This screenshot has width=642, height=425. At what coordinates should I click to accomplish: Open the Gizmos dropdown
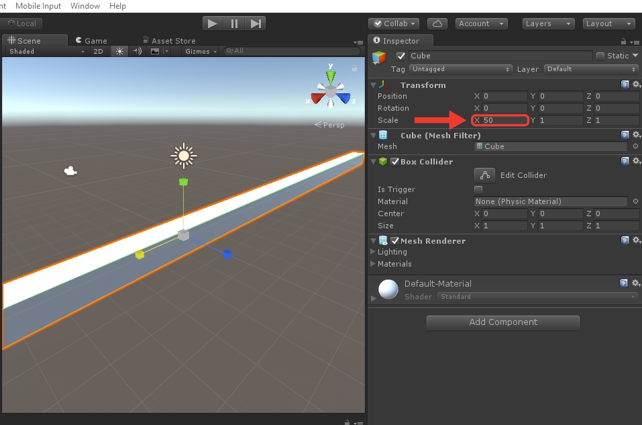click(x=201, y=51)
